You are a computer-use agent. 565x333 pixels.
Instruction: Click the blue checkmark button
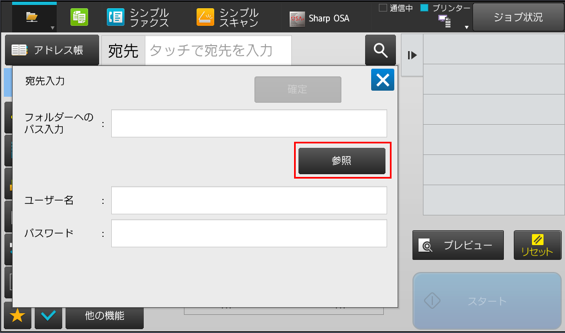(x=48, y=316)
